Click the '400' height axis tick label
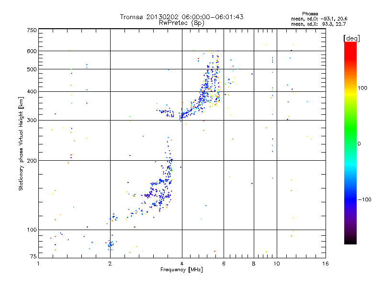The width and height of the screenshot is (383, 287). point(32,91)
